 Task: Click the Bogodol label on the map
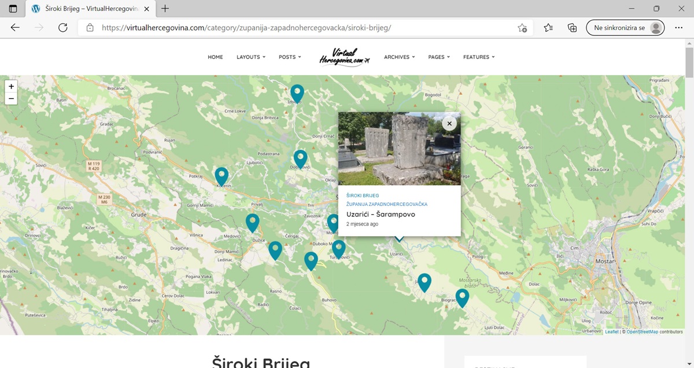tap(433, 94)
